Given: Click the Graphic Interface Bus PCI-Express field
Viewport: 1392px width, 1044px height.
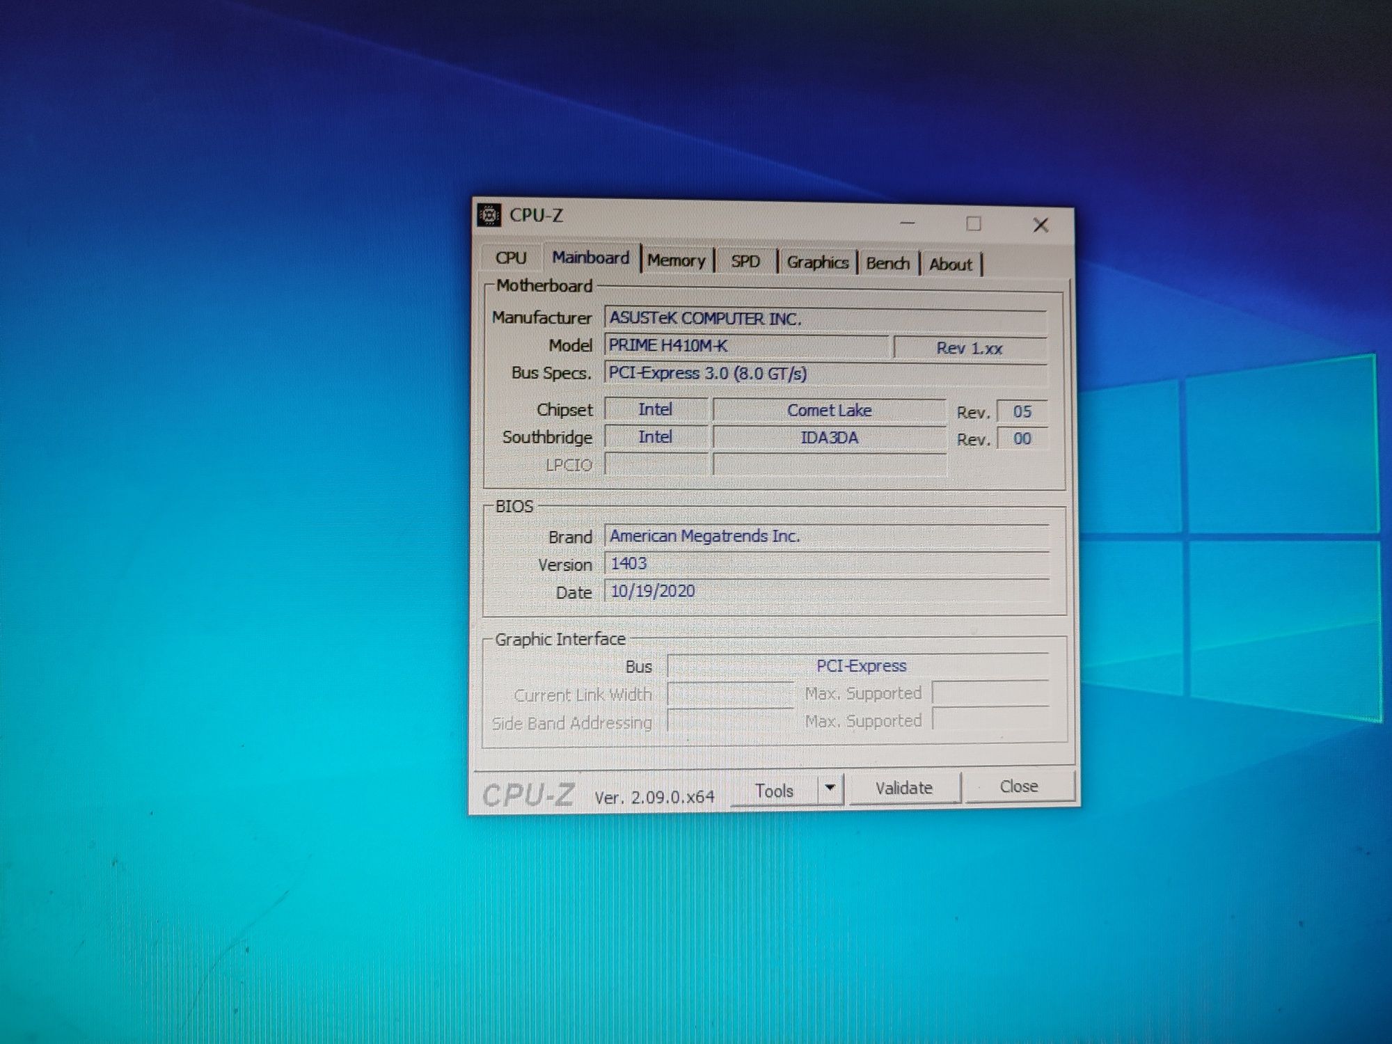Looking at the screenshot, I should (857, 666).
